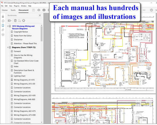
Task: Open Notes from the Editor bookmark
Action: tap(23, 36)
